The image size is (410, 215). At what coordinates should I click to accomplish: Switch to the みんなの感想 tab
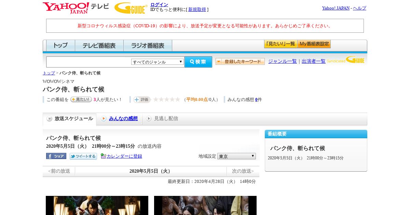pyautogui.click(x=123, y=118)
